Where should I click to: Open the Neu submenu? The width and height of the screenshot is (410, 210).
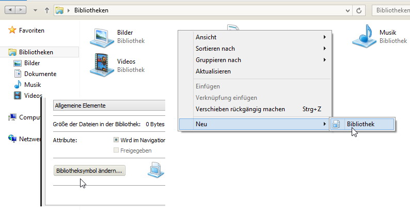point(254,124)
